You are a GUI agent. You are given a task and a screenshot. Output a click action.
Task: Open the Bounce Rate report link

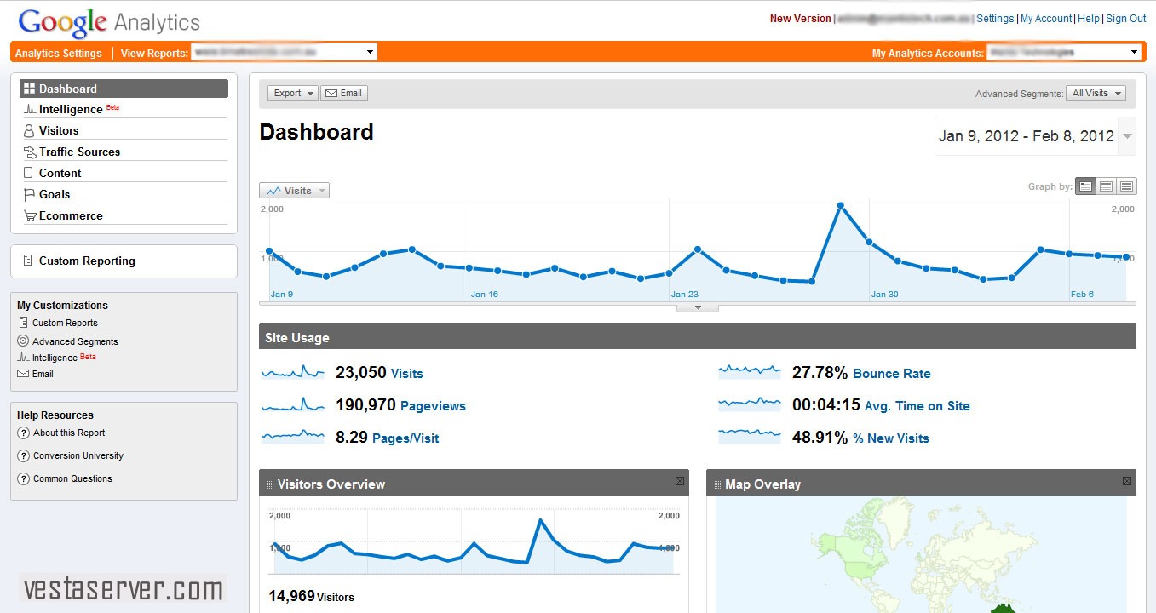(891, 374)
